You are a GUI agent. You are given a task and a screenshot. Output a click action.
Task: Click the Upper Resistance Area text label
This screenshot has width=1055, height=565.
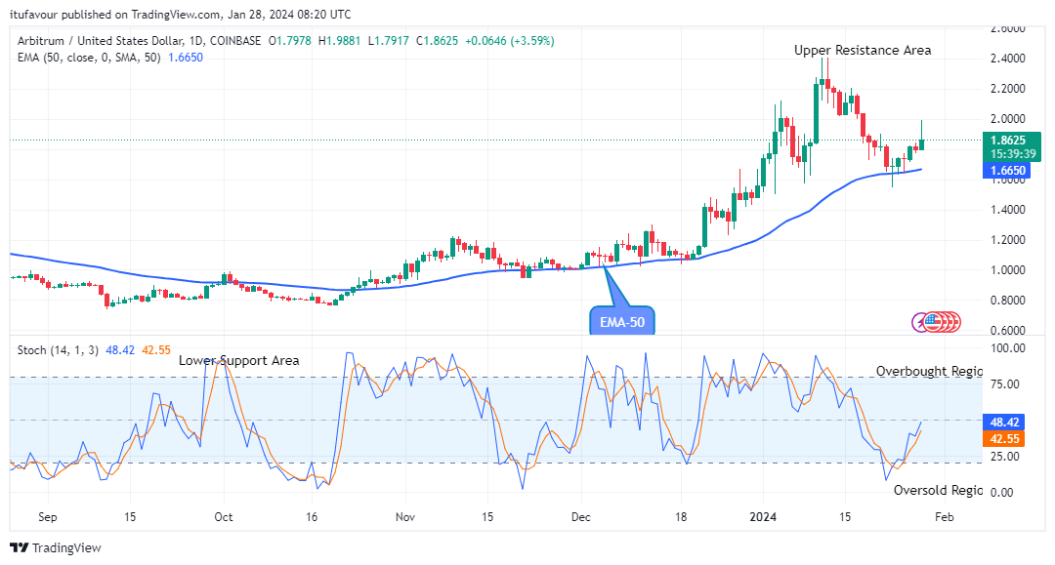(x=862, y=50)
